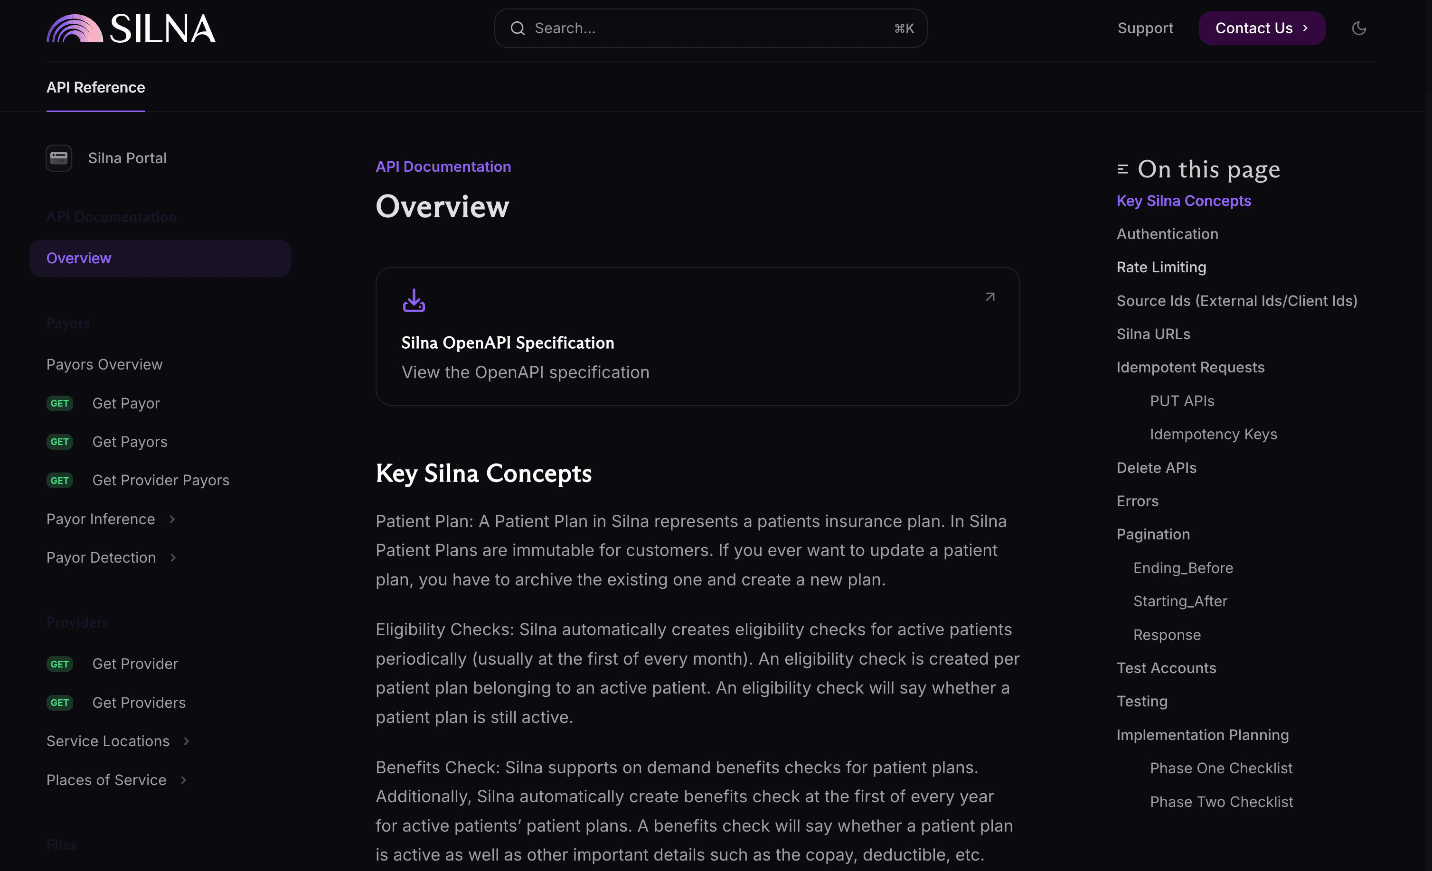The image size is (1432, 871).
Task: Expand the Payor Inference section
Action: click(x=172, y=519)
